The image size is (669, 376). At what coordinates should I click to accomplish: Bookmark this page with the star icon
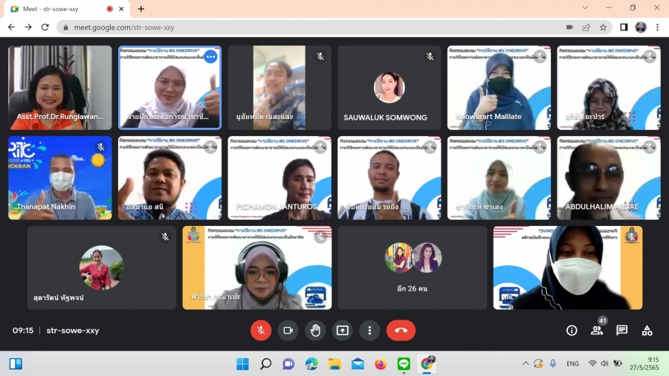(x=604, y=27)
